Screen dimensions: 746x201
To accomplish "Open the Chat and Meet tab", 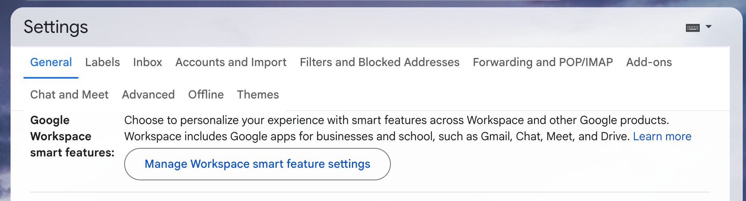I will (x=69, y=94).
